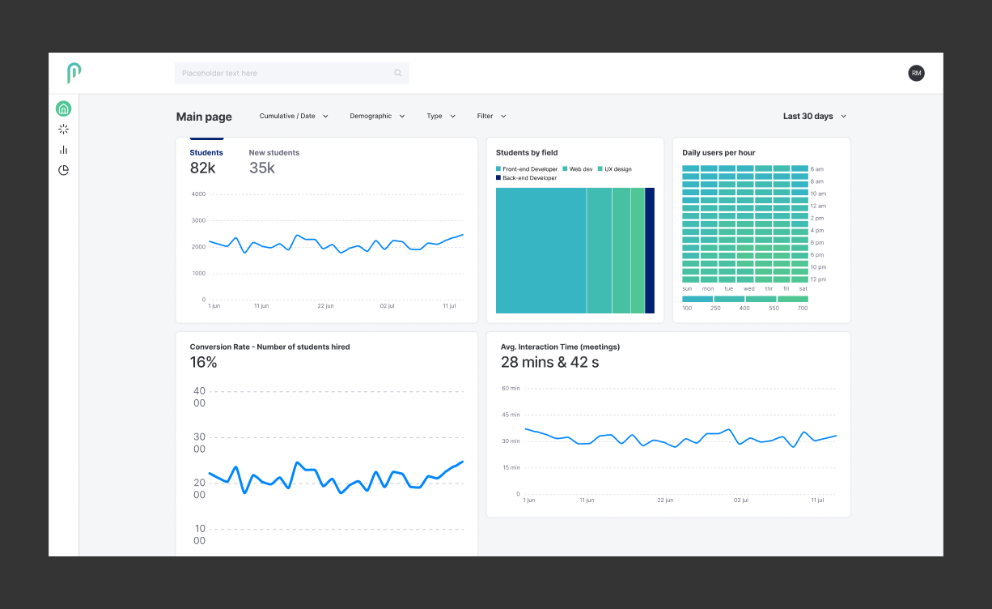The height and width of the screenshot is (609, 992).
Task: Expand the Type dropdown
Action: click(441, 117)
